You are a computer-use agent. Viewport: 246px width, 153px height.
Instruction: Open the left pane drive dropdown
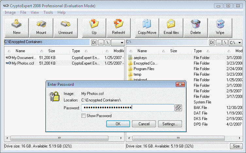[118, 42]
